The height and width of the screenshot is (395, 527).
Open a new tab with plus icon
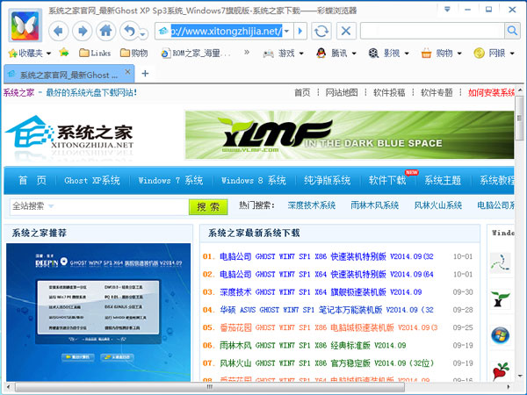tap(145, 74)
